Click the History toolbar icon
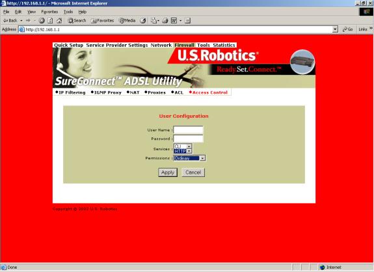 coord(143,21)
